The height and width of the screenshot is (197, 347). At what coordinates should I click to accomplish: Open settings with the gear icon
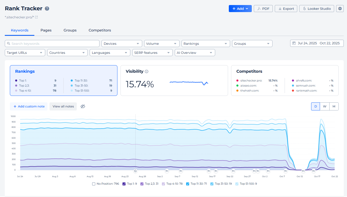[x=340, y=9]
